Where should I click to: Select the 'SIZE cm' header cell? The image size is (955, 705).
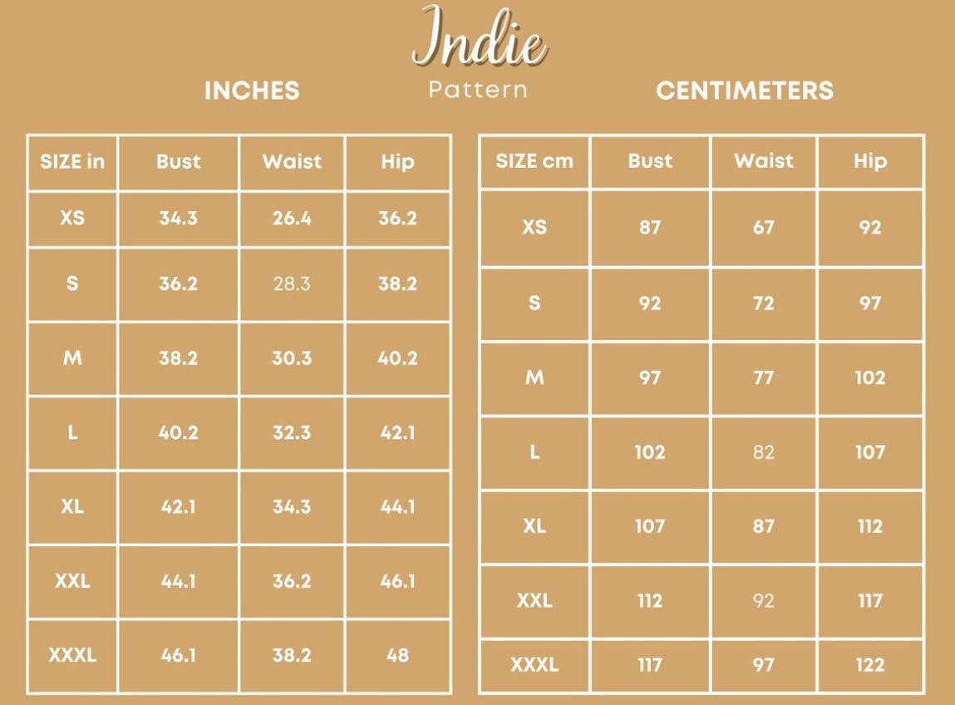[x=534, y=161]
